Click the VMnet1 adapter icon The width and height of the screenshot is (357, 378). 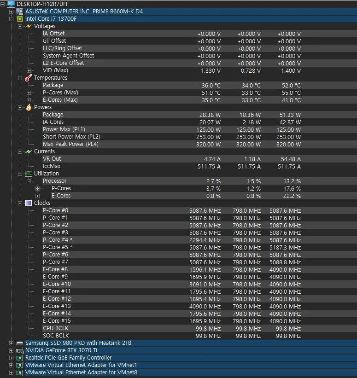20,365
